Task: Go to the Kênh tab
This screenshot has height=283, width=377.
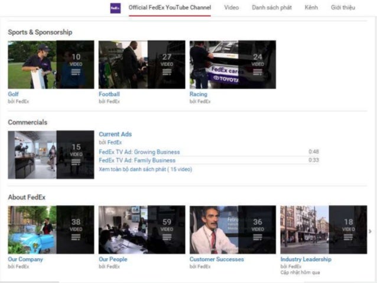Action: (x=311, y=8)
